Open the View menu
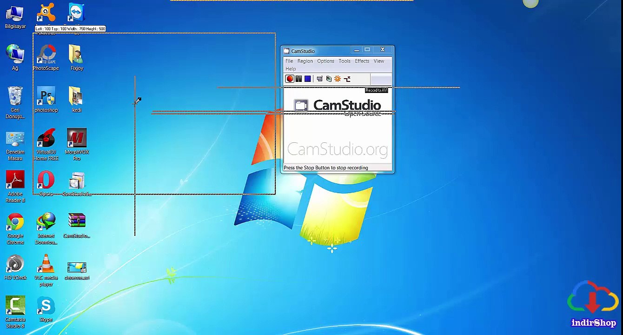 pyautogui.click(x=379, y=61)
